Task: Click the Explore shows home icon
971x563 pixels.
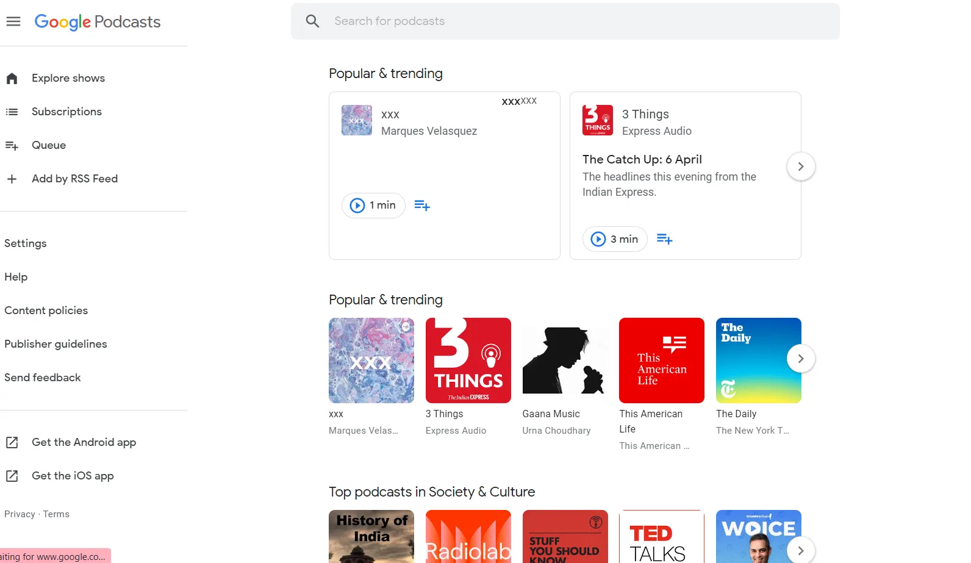Action: (x=12, y=78)
